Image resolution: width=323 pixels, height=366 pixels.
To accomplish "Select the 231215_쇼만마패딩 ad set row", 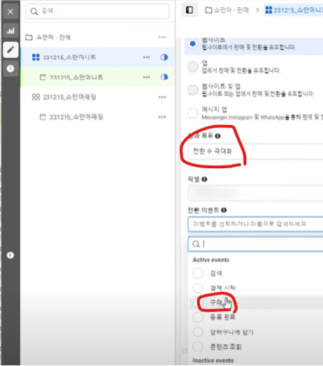I will pos(97,97).
